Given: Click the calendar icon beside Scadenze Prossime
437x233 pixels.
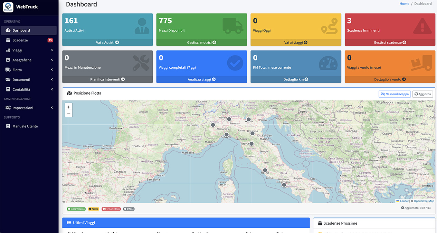Looking at the screenshot, I should (x=320, y=223).
